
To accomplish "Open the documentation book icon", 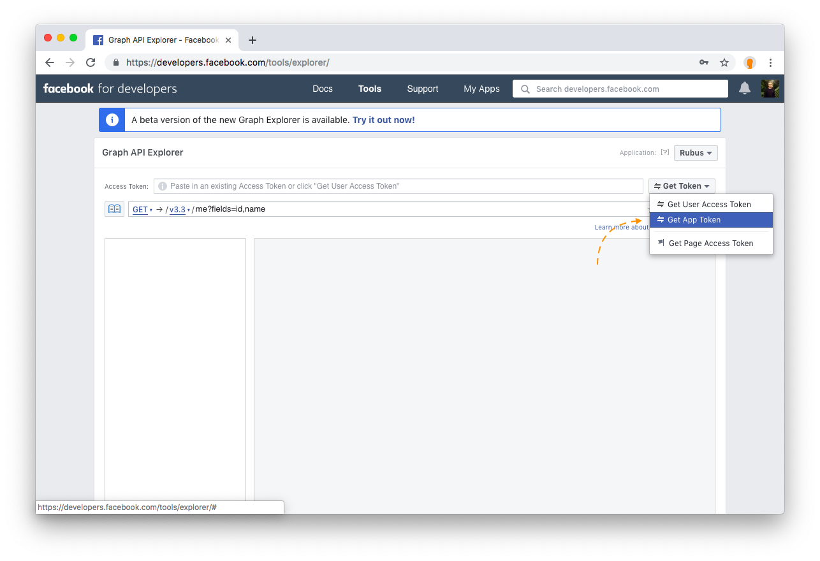I will 114,209.
